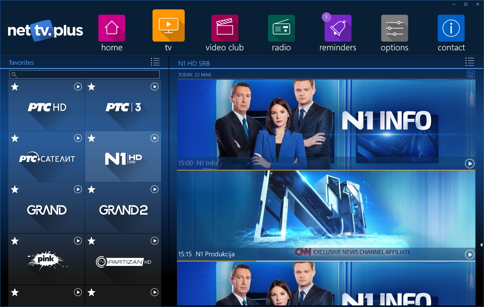This screenshot has height=307, width=484.
Task: Click the reminders count badge showing 5
Action: [x=326, y=17]
